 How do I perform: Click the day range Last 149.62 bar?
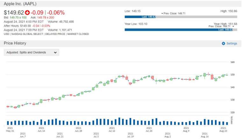pyautogui.click(x=140, y=17)
